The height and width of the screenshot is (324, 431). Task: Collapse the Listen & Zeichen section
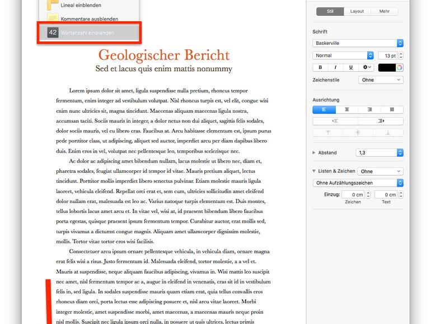click(314, 171)
